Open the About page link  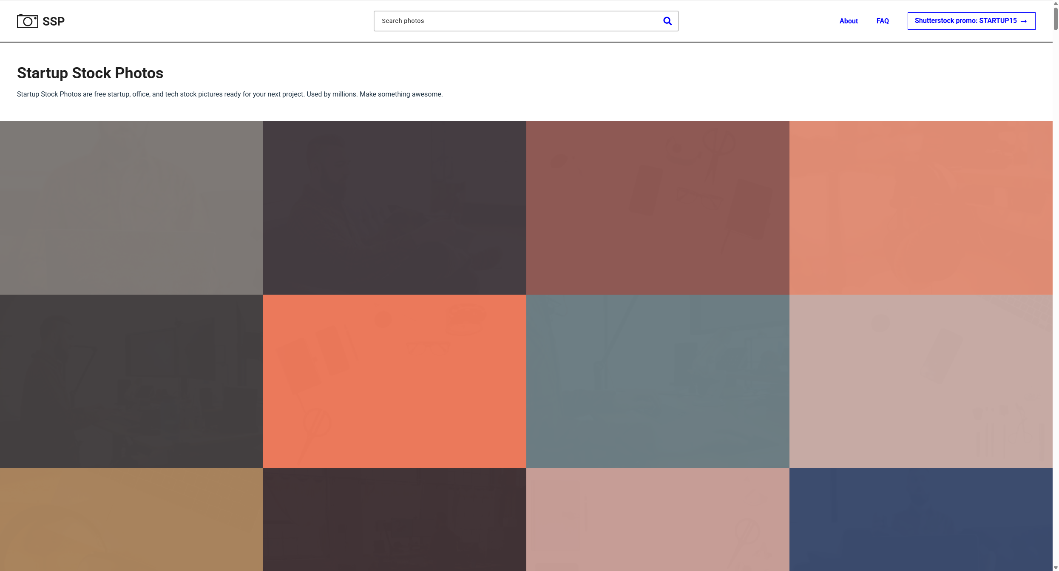pos(849,21)
